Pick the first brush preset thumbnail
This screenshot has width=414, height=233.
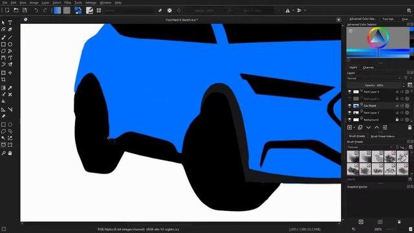353,157
